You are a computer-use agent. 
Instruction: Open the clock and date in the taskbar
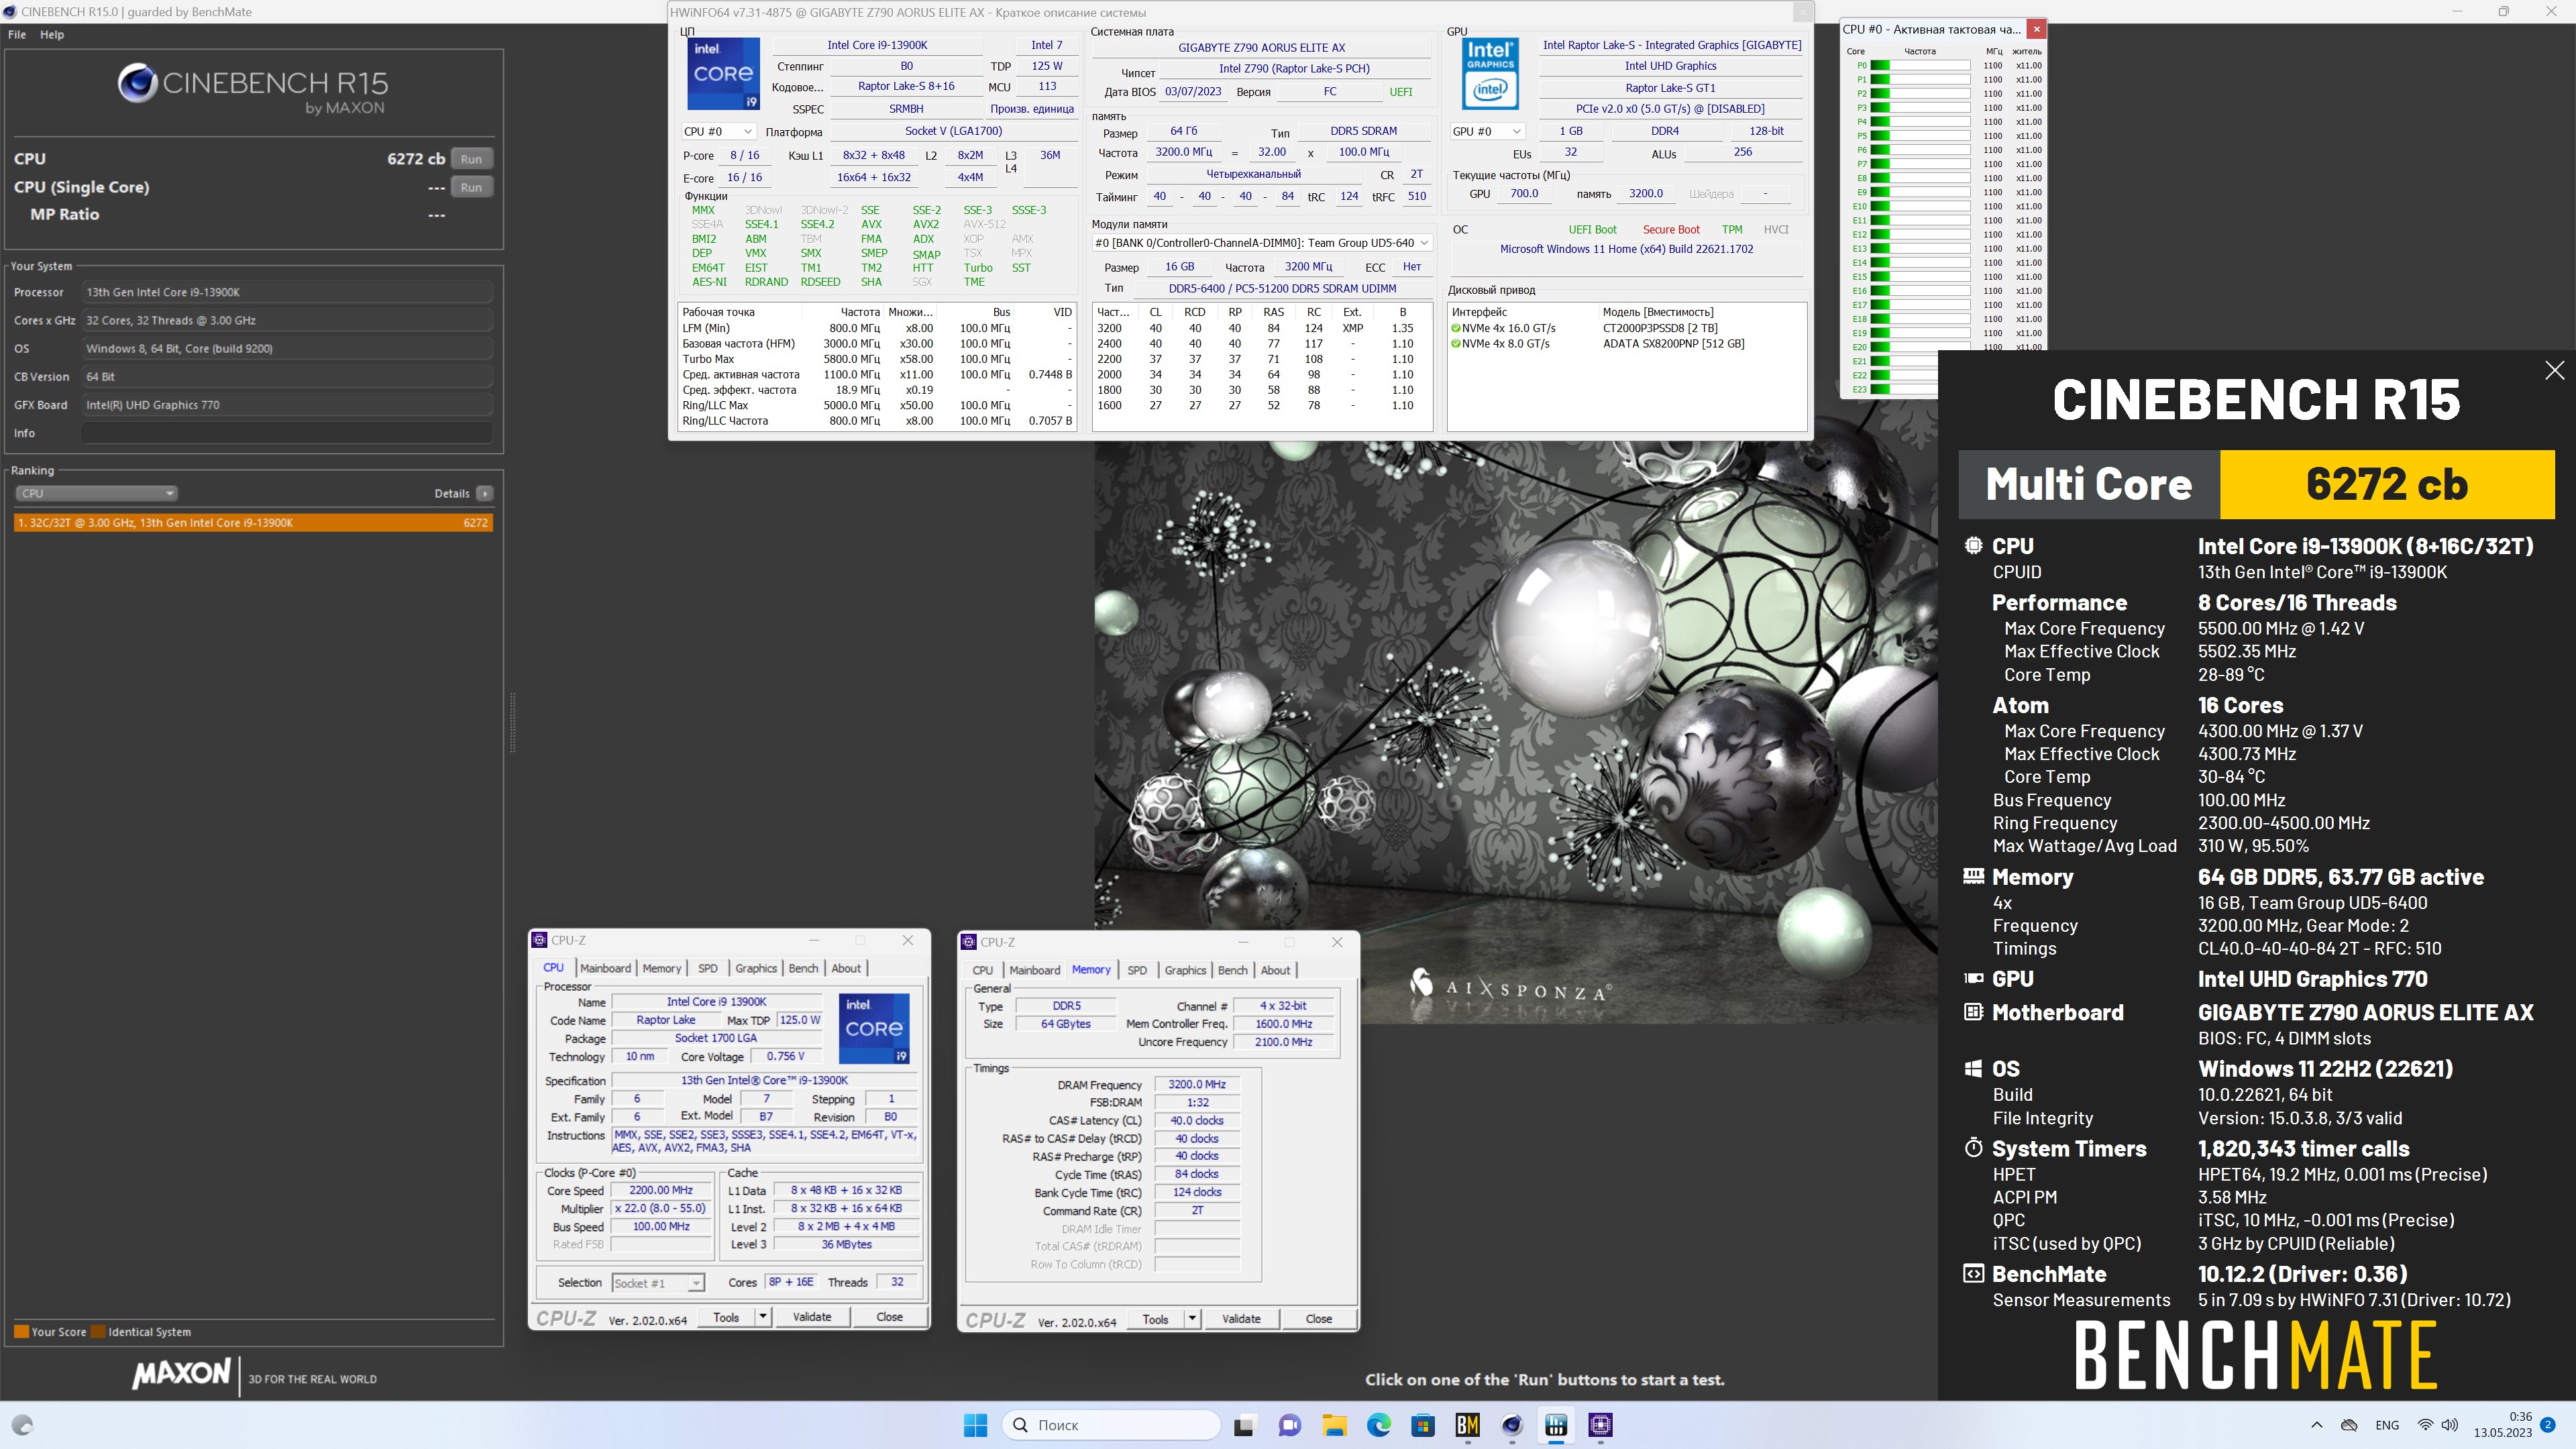[2503, 1425]
